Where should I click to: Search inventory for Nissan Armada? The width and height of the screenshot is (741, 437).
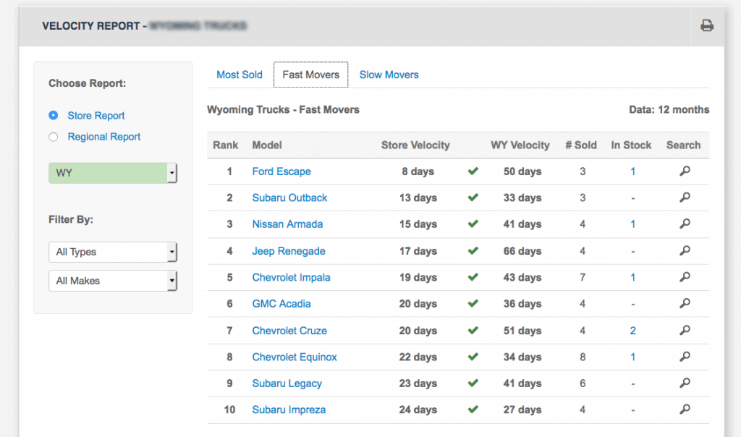(685, 224)
